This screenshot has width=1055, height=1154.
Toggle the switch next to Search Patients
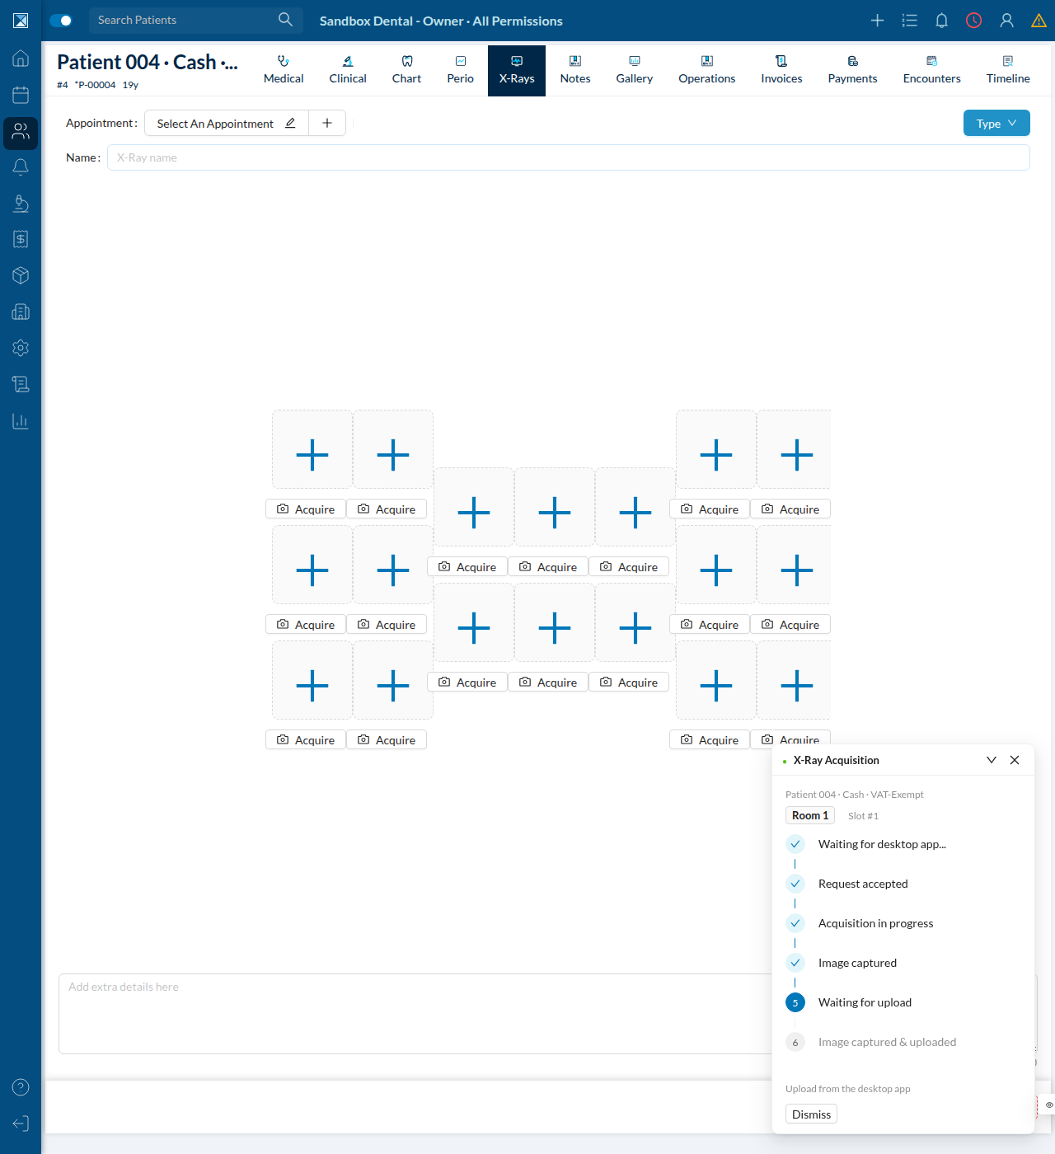pyautogui.click(x=61, y=21)
